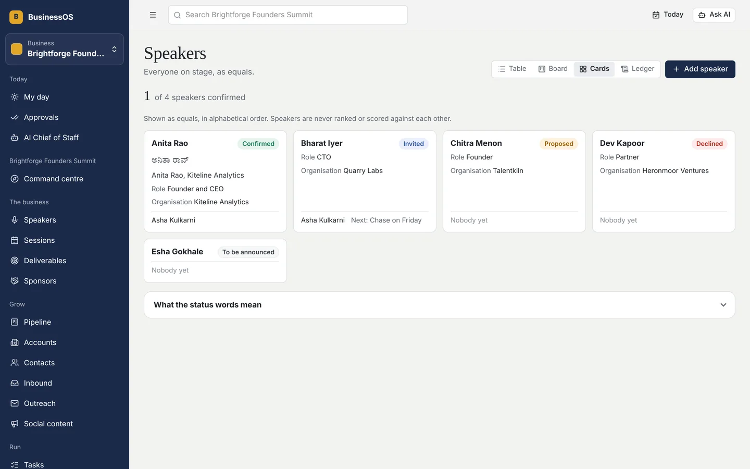Click the Sponsors handshake icon

tap(15, 281)
